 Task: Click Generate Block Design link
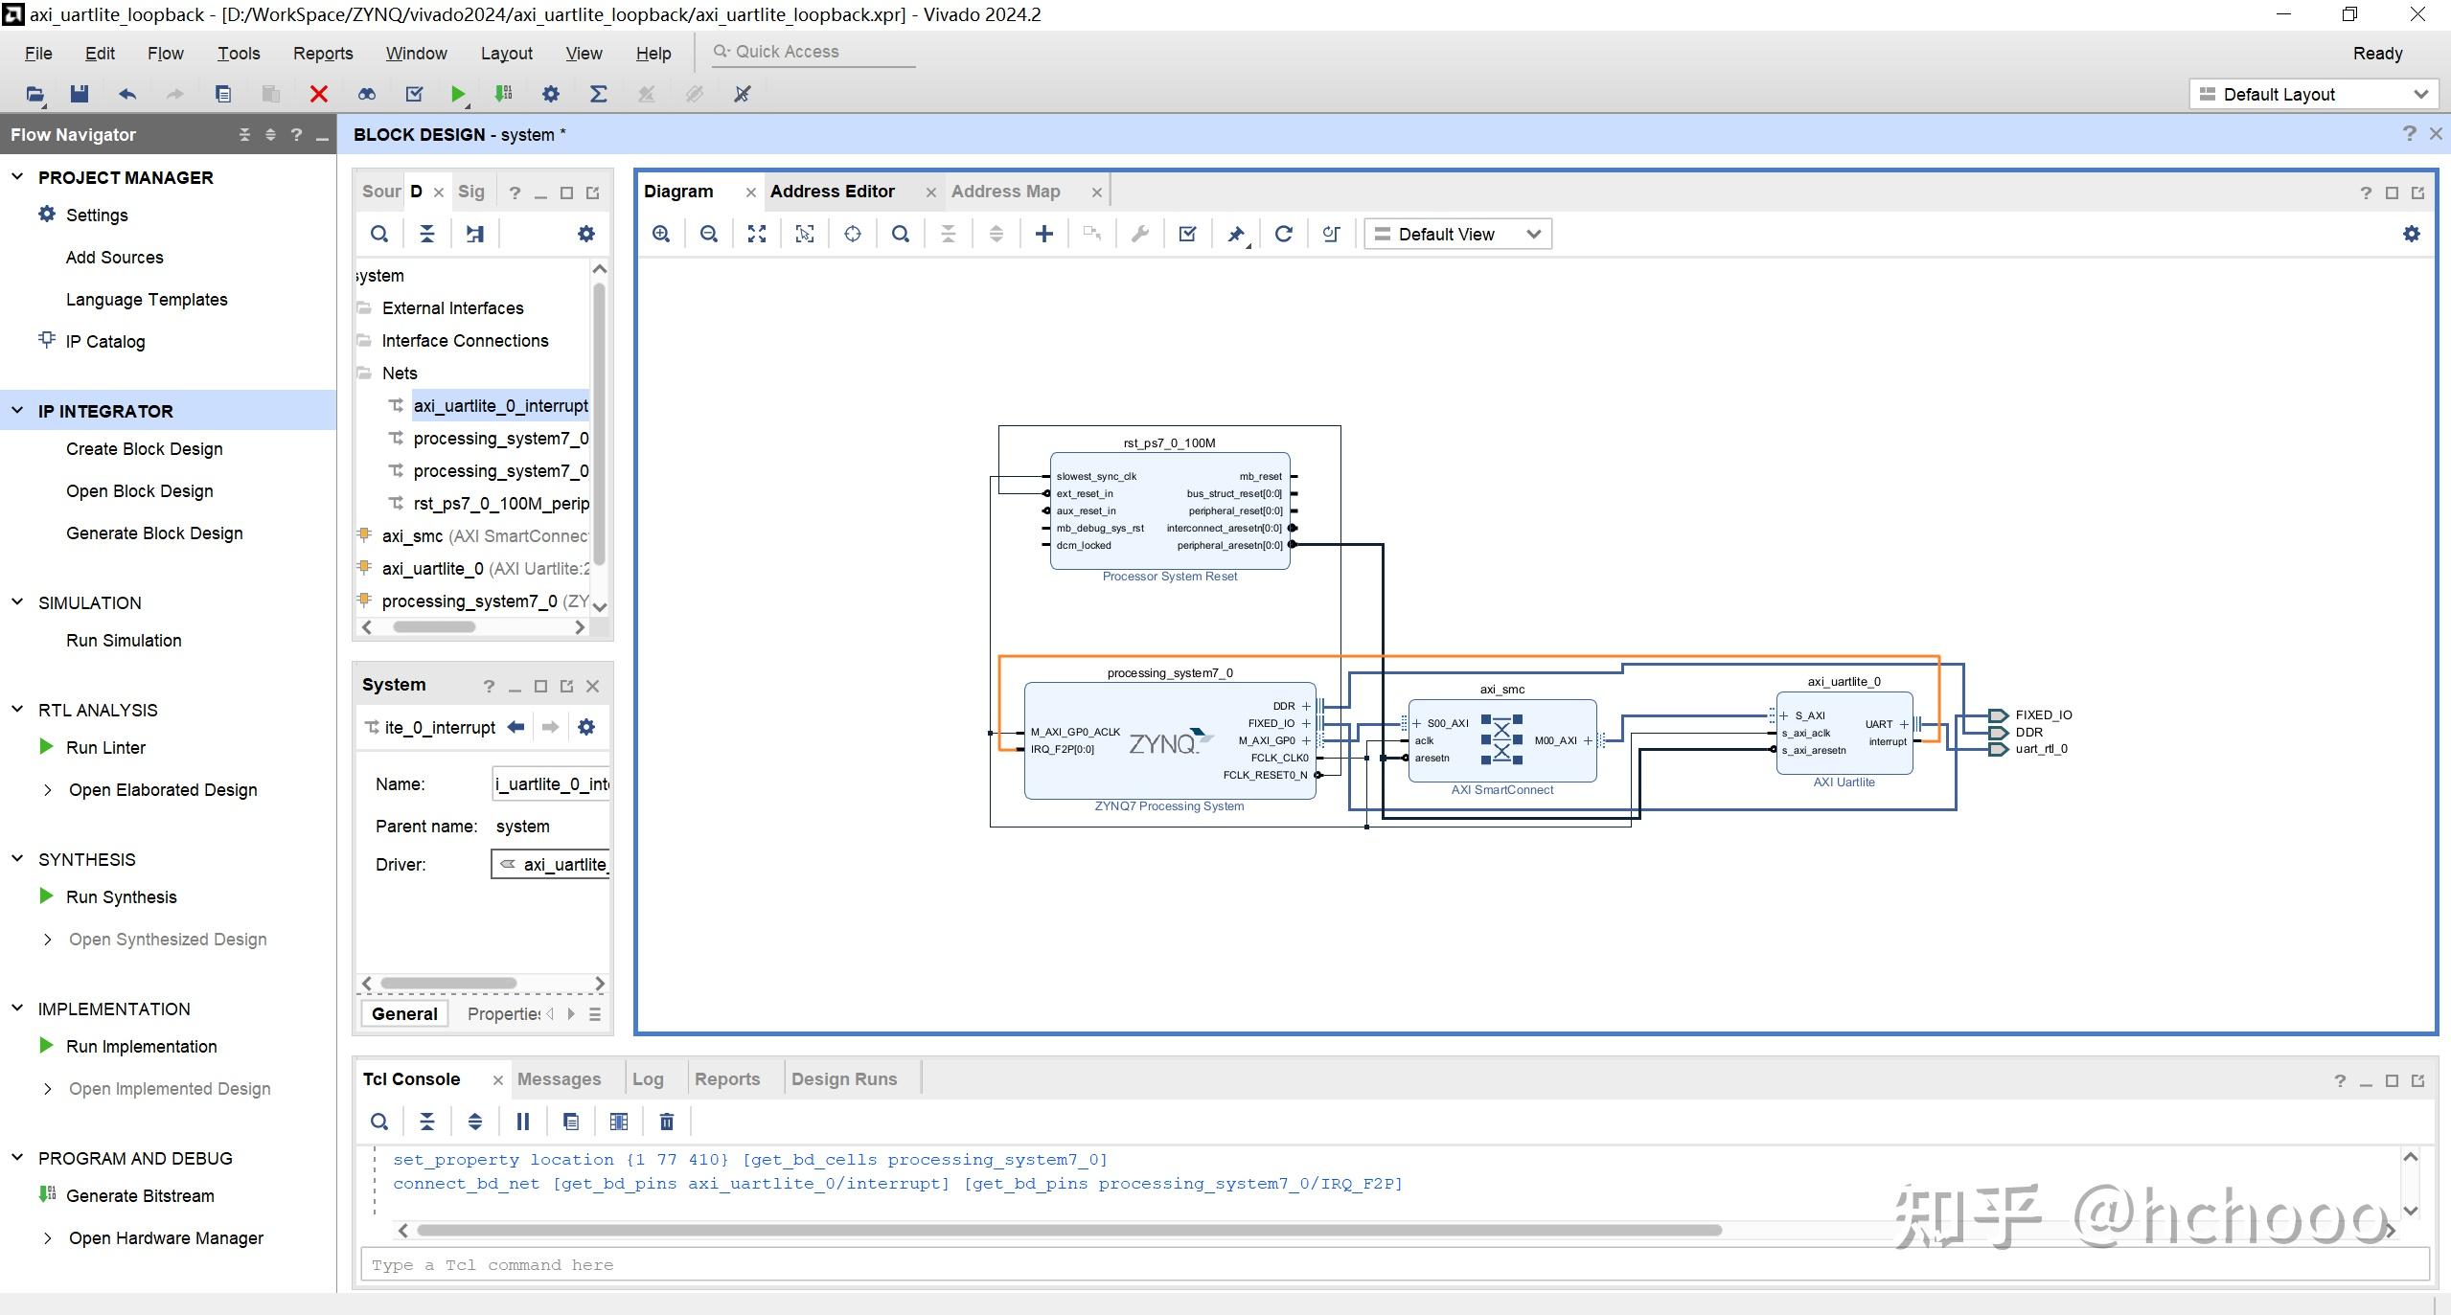click(154, 533)
